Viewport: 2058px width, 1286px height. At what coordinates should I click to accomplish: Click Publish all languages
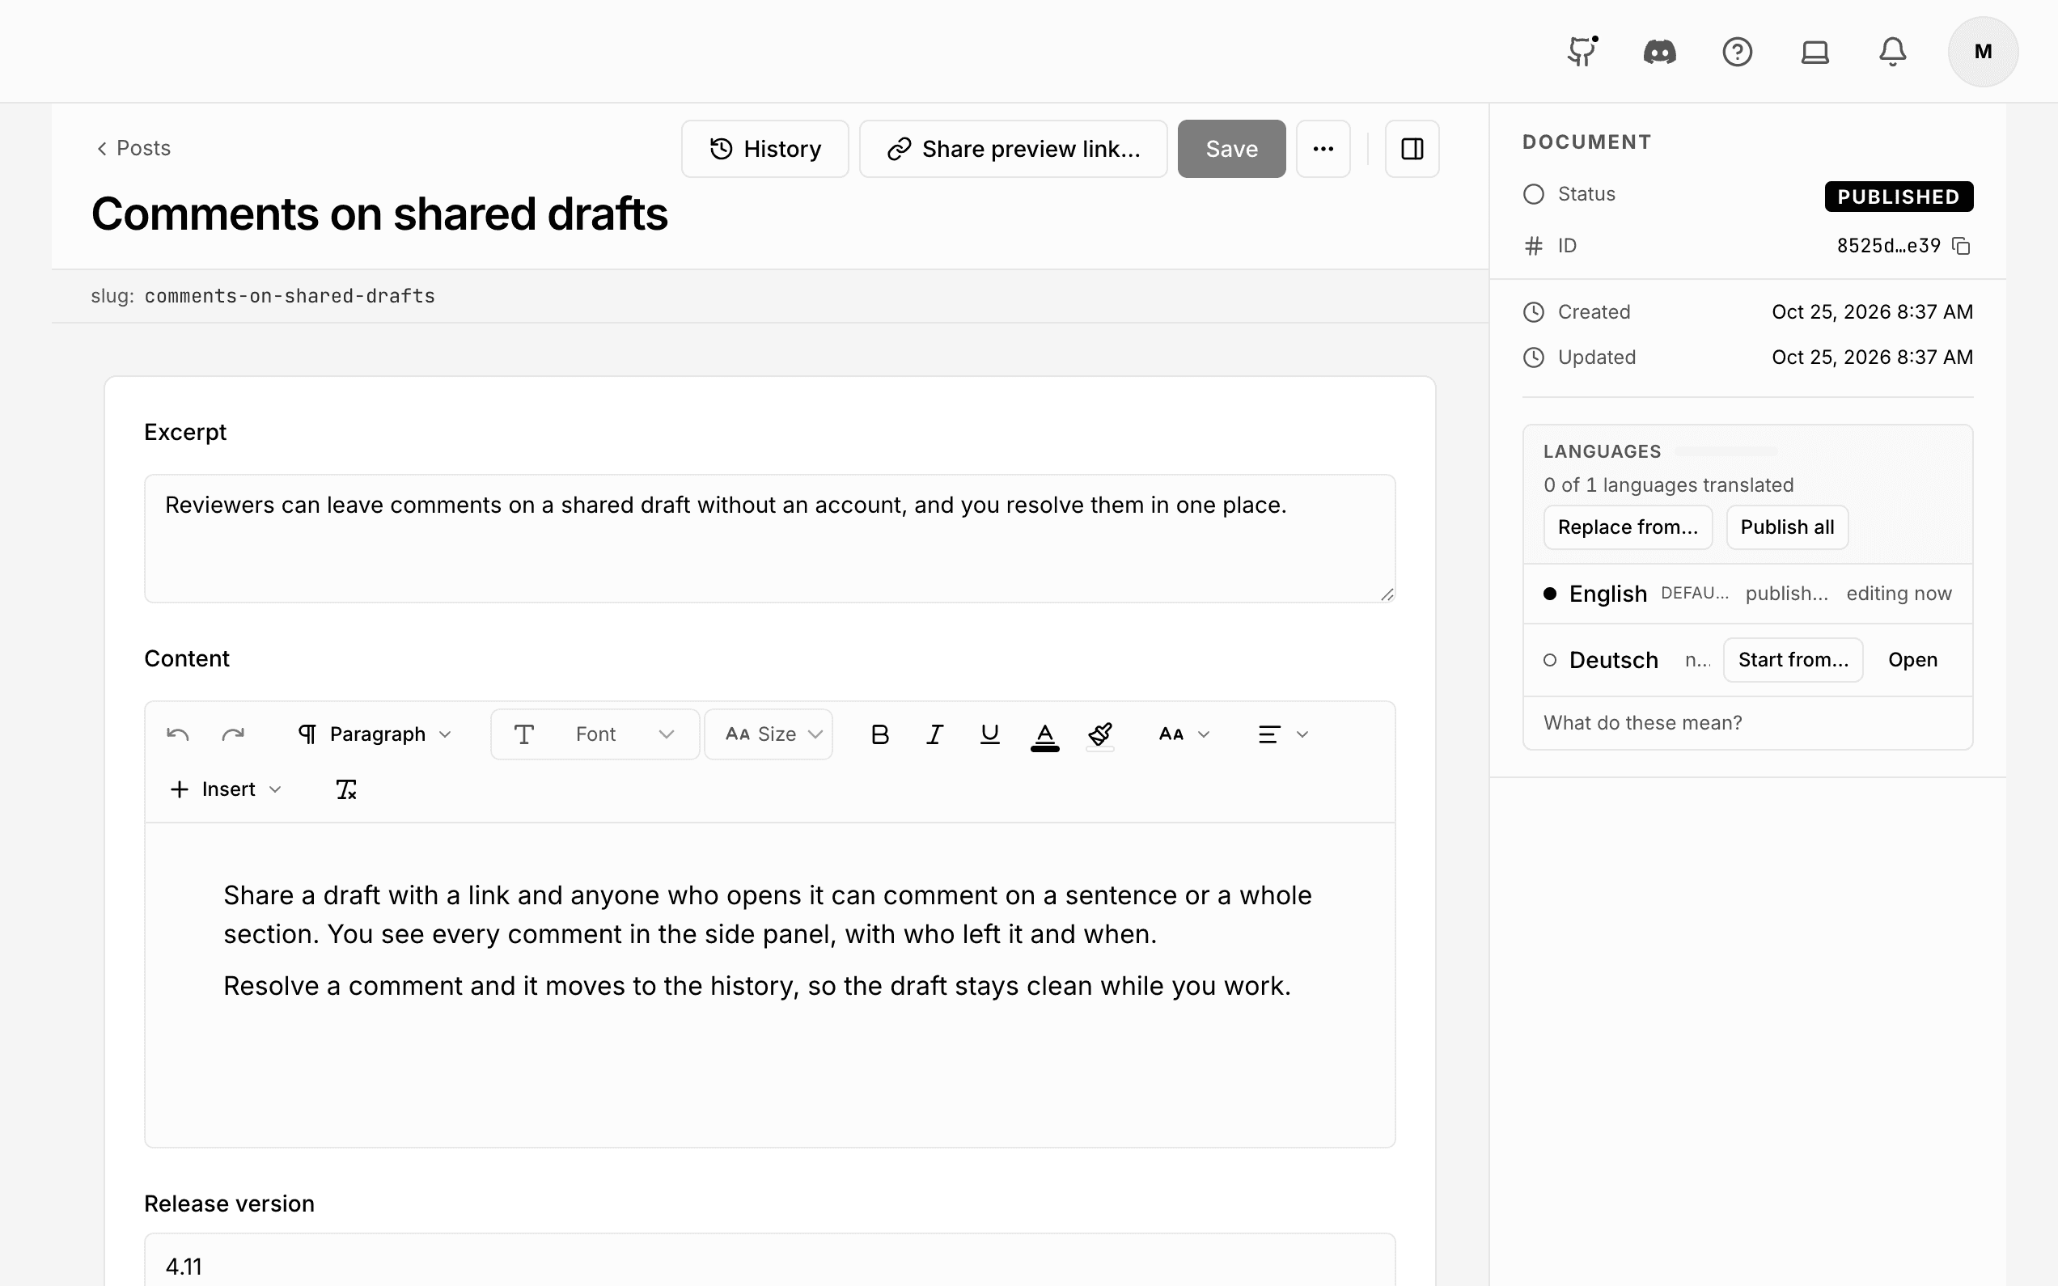click(1787, 527)
